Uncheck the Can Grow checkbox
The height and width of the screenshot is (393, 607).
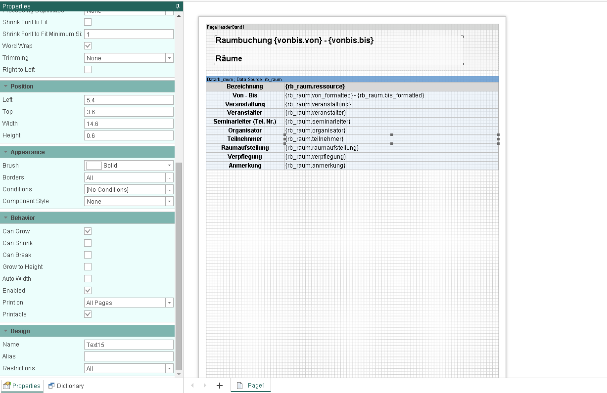click(x=88, y=231)
